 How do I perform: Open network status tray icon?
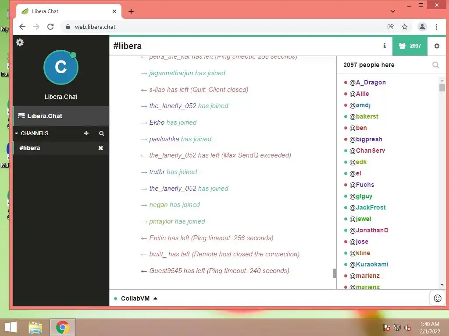point(397,327)
